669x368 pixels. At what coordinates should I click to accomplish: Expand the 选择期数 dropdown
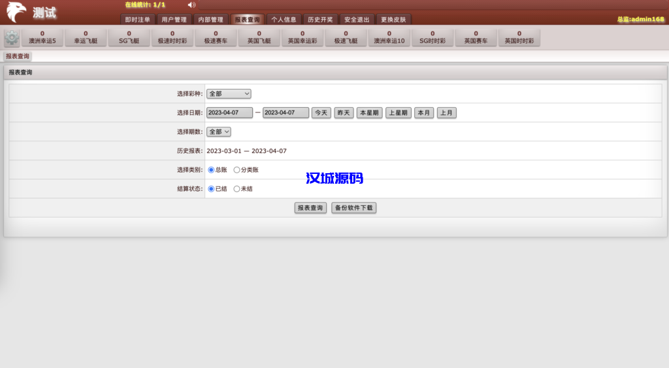(x=219, y=132)
